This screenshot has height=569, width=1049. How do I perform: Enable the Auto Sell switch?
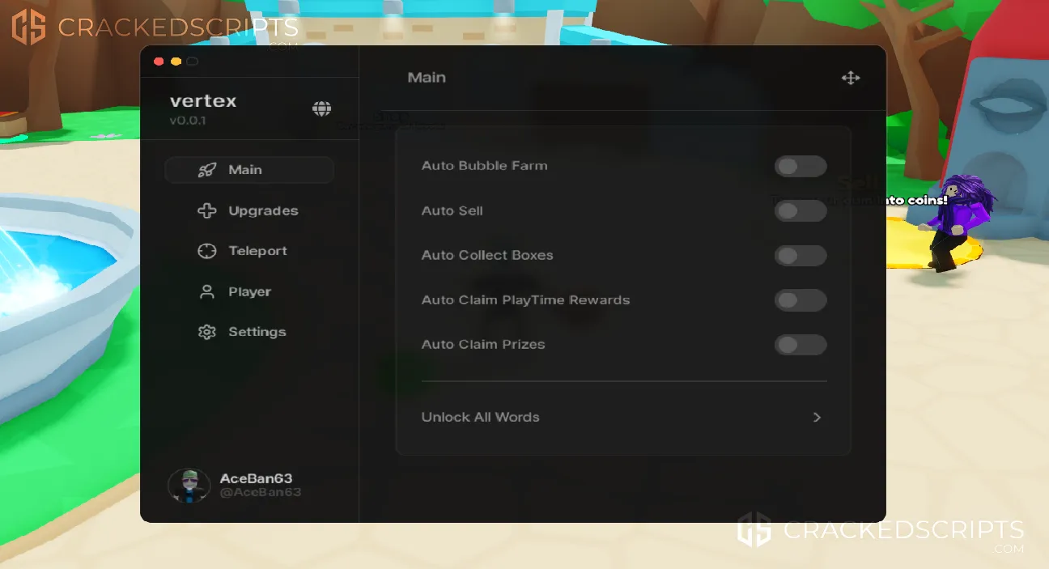(x=801, y=210)
